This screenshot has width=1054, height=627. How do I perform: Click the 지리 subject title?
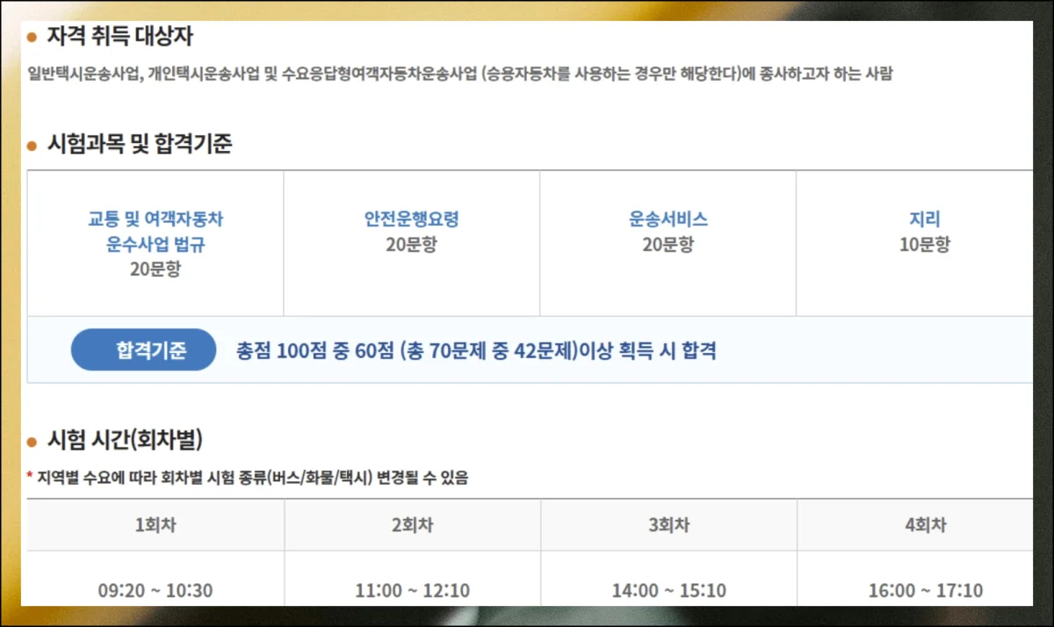[924, 220]
